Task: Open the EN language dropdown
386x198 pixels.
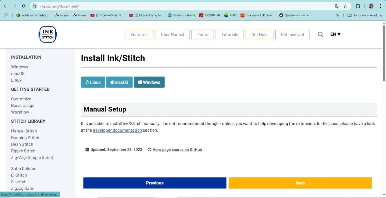Action: (335, 34)
